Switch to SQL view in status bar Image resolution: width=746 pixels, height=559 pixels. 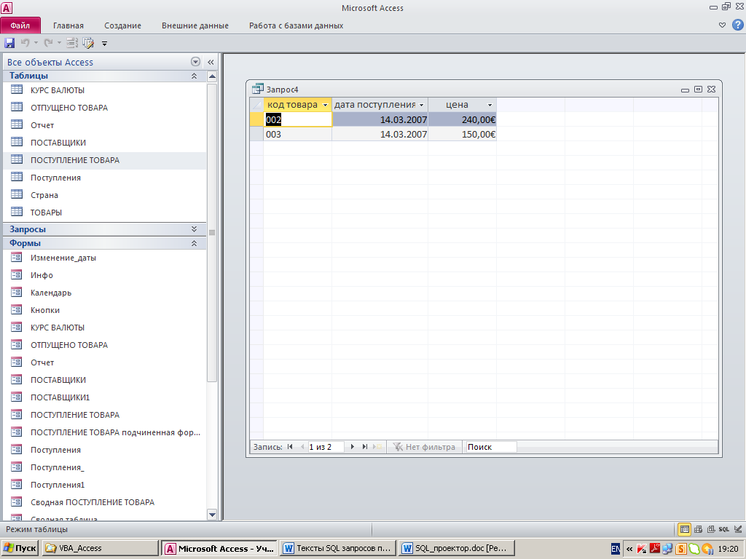click(x=724, y=529)
